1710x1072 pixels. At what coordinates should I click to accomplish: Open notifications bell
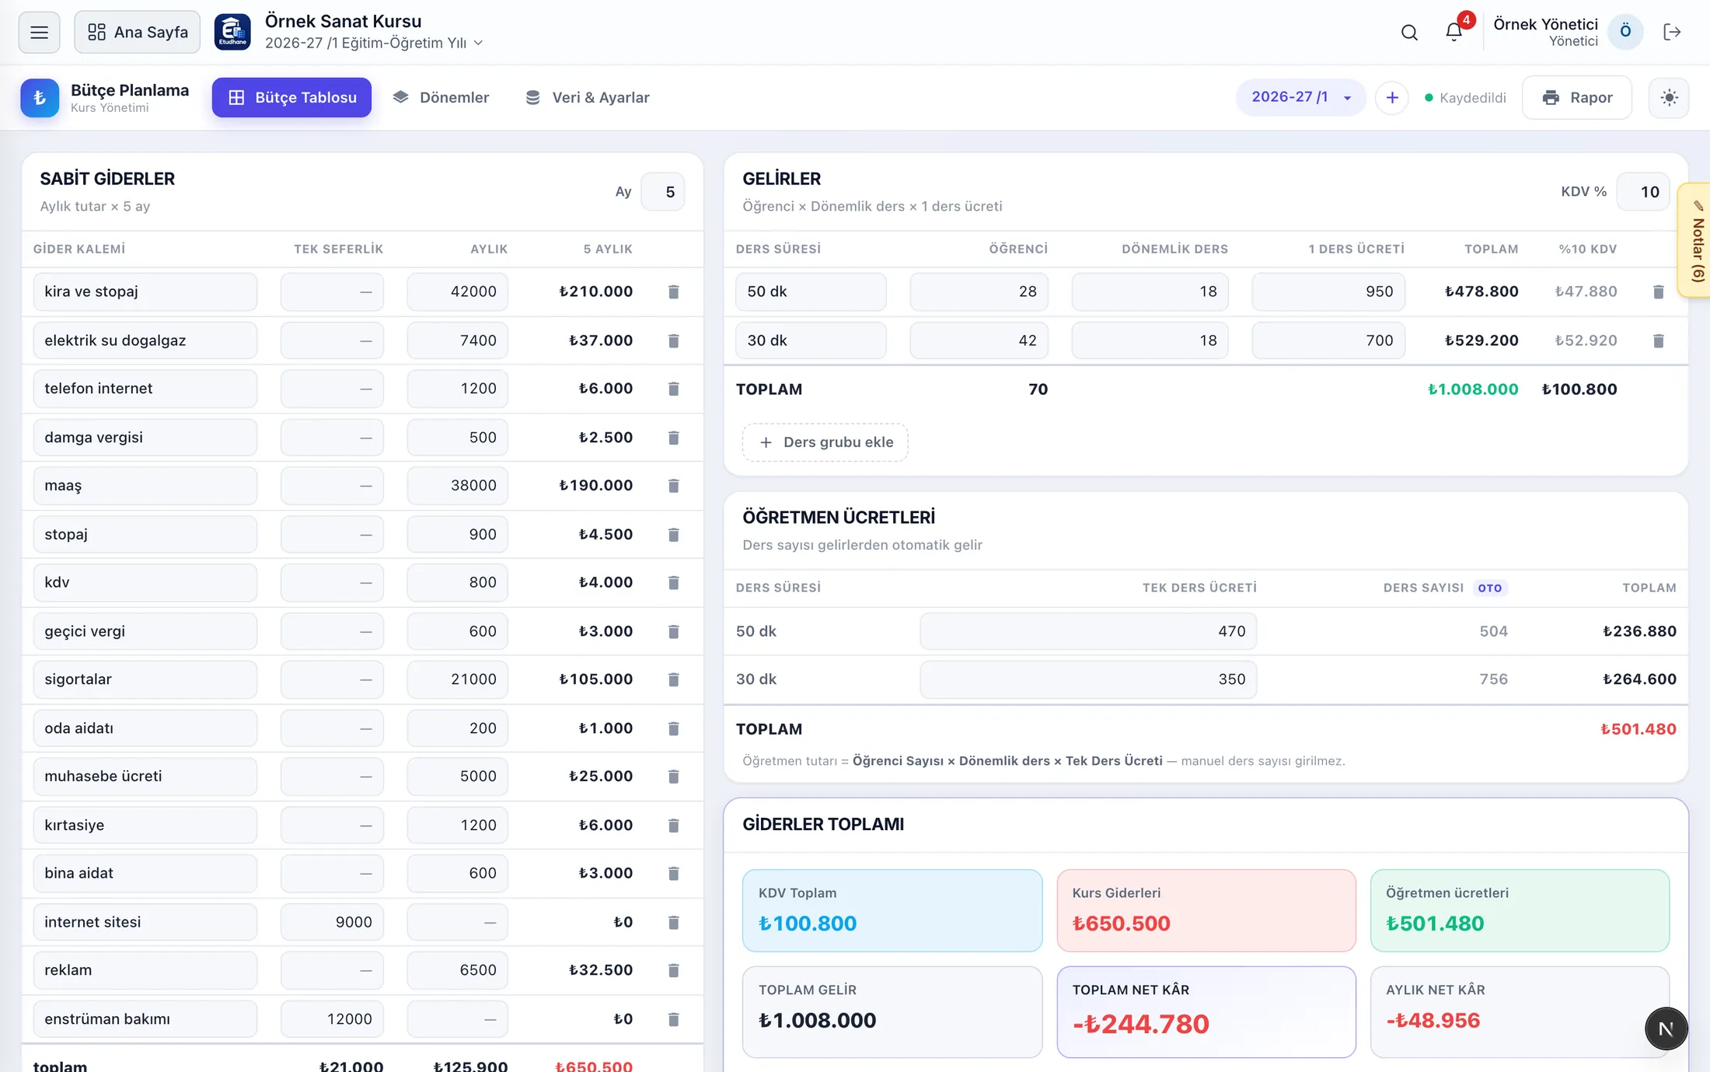[1453, 32]
